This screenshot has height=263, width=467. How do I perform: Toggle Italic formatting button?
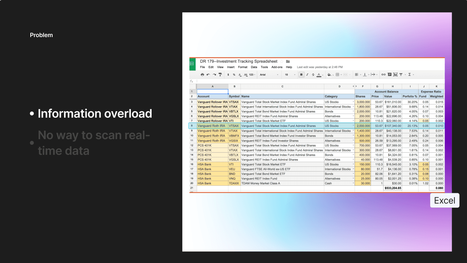(307, 75)
